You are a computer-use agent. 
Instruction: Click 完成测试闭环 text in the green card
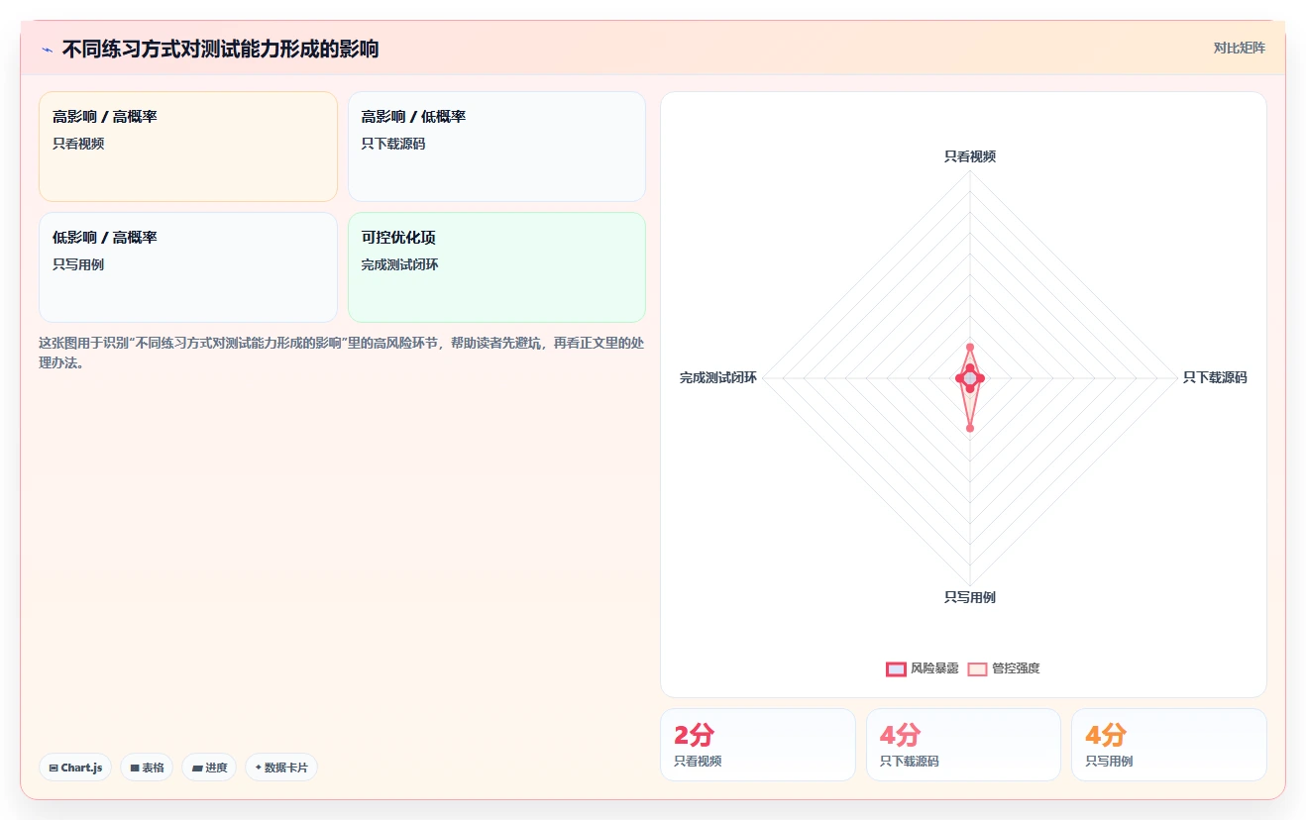(400, 264)
